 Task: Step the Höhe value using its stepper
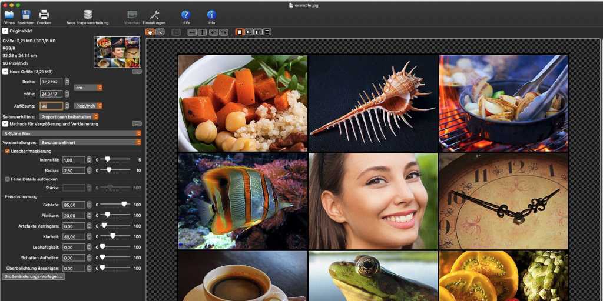point(67,93)
